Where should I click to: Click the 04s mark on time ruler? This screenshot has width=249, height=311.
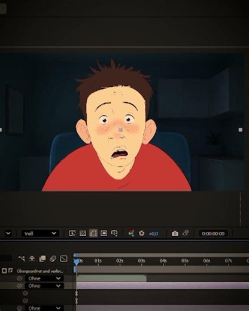(163, 261)
